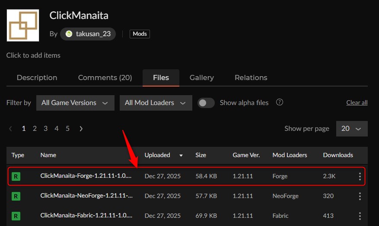
Task: Expand the All Mod Loaders dropdown
Action: (x=156, y=103)
